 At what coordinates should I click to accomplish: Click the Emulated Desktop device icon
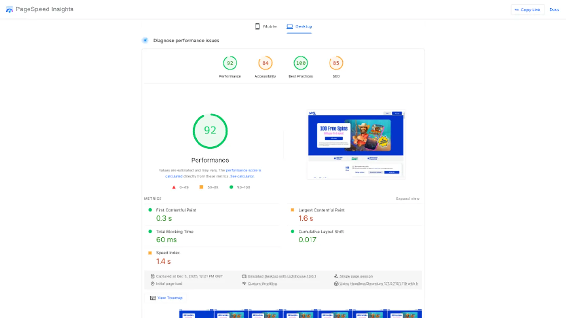pyautogui.click(x=244, y=276)
